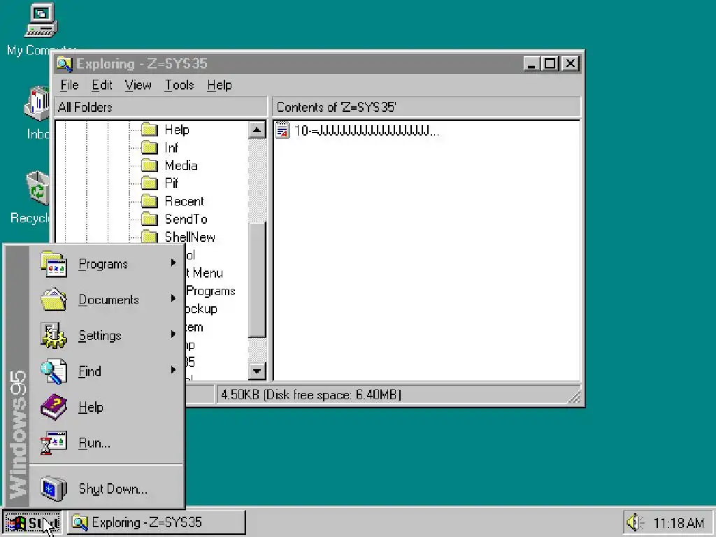The height and width of the screenshot is (537, 716).
Task: Click the Help folder icon in tree
Action: click(x=150, y=129)
